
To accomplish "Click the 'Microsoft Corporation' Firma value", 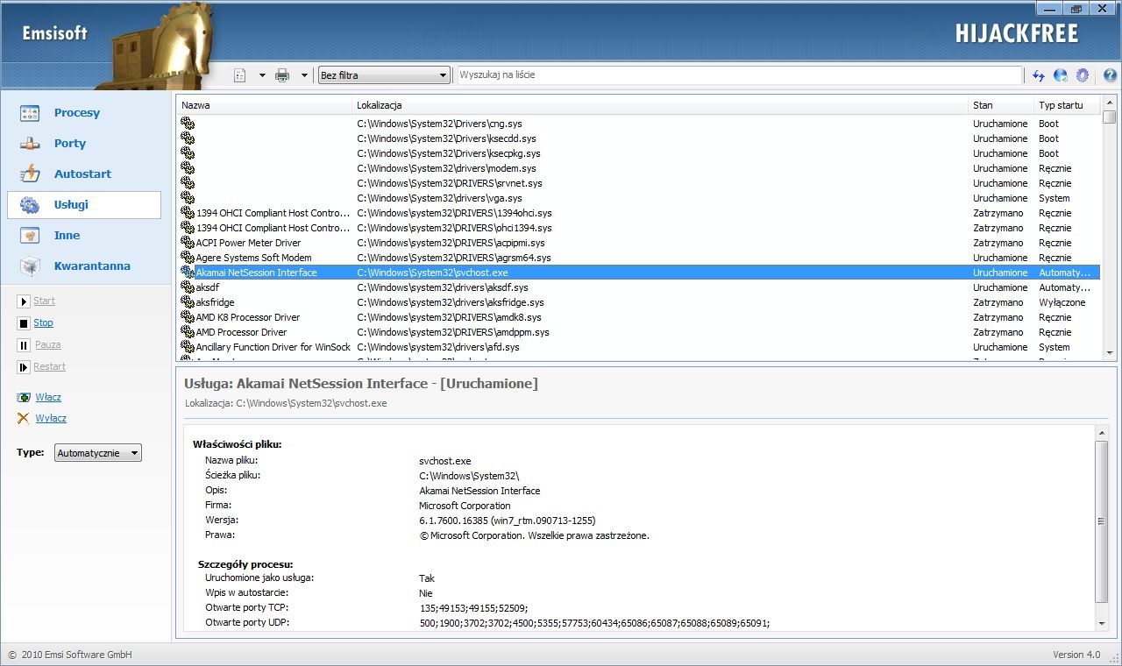I will (x=465, y=506).
